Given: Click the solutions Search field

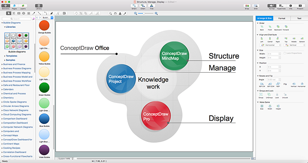Looking at the screenshot, I should [x=17, y=18].
